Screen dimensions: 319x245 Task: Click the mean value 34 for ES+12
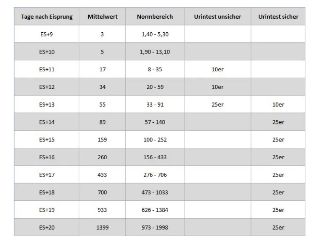(x=103, y=87)
